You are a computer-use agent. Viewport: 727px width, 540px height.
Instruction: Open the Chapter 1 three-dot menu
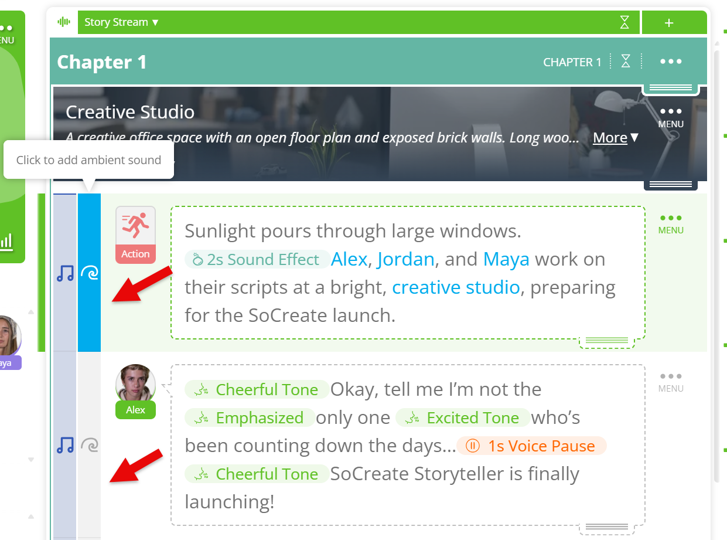[670, 62]
